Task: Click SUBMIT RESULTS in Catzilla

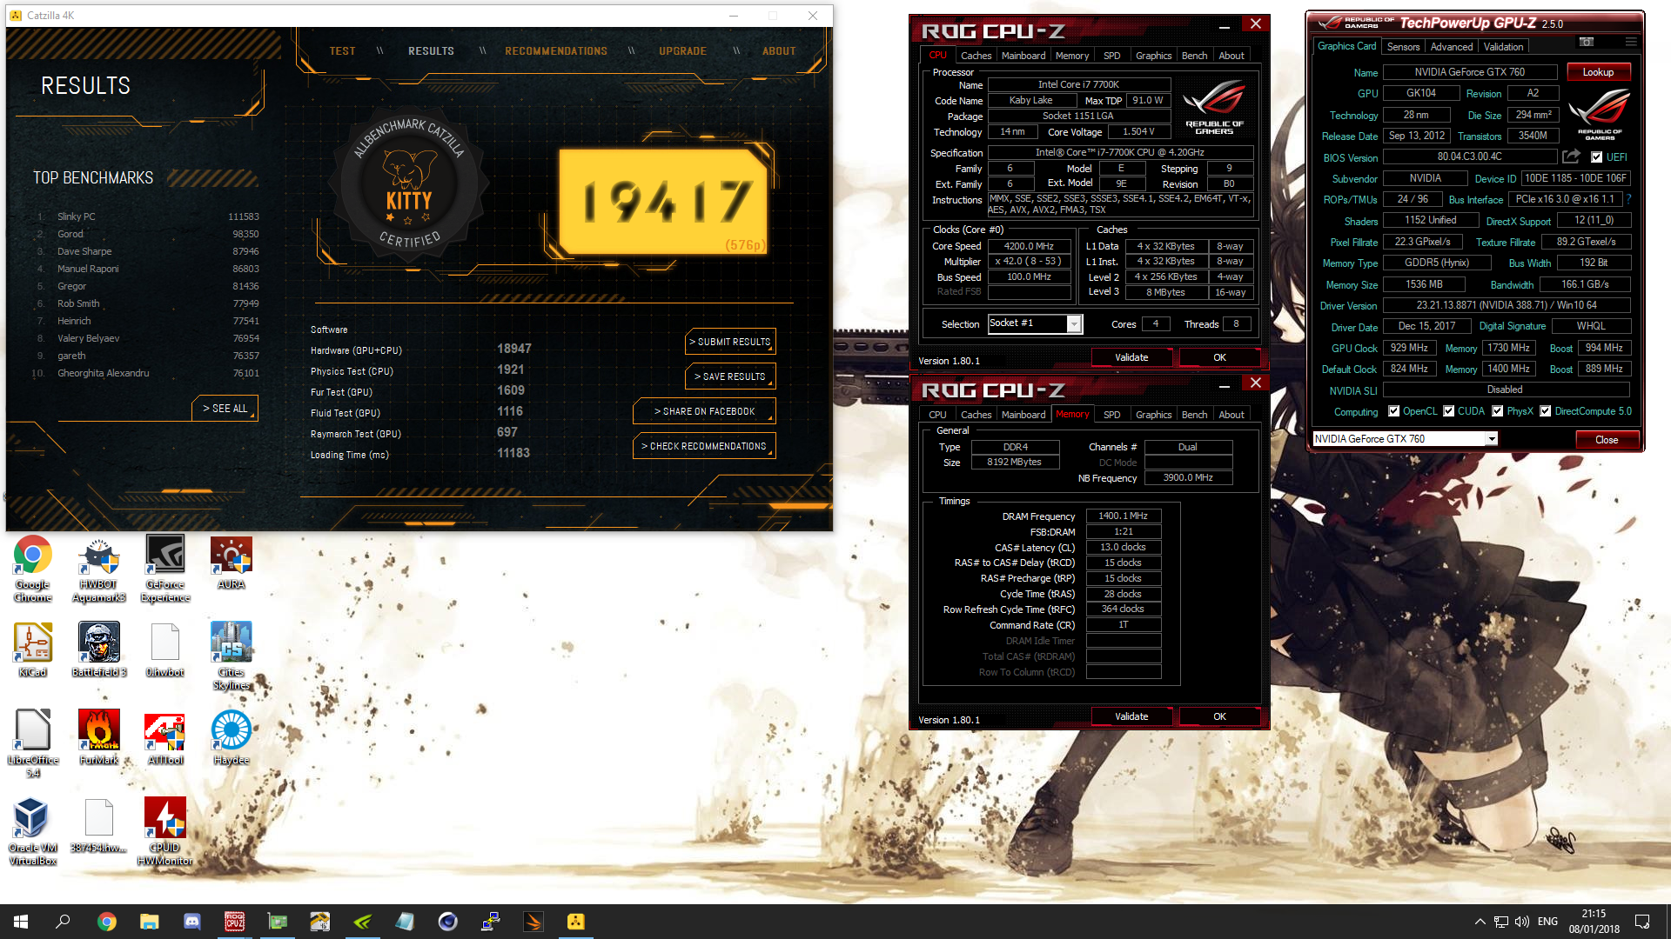Action: pos(730,342)
